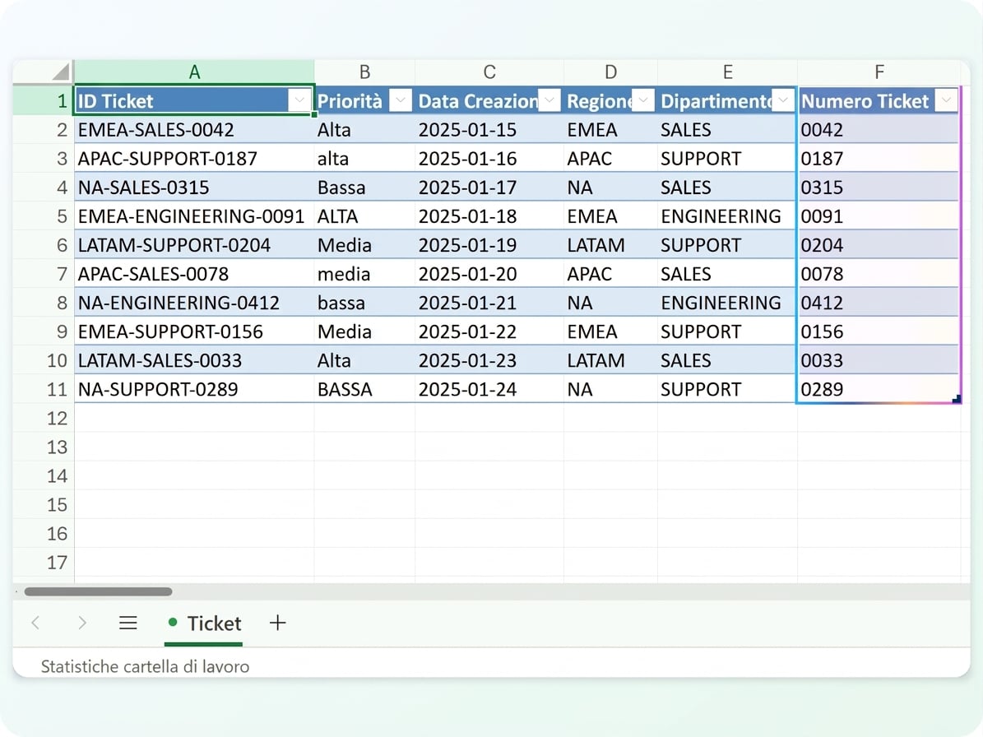983x737 pixels.
Task: Open the Regione filter dropdown
Action: (x=643, y=100)
